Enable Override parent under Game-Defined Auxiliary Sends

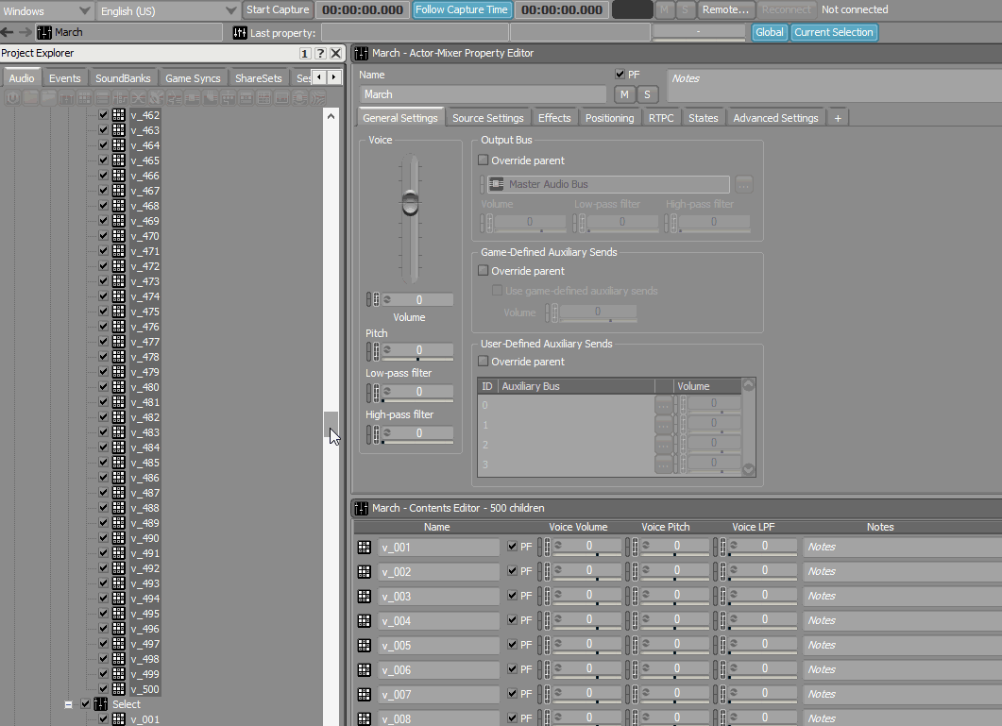tap(484, 270)
